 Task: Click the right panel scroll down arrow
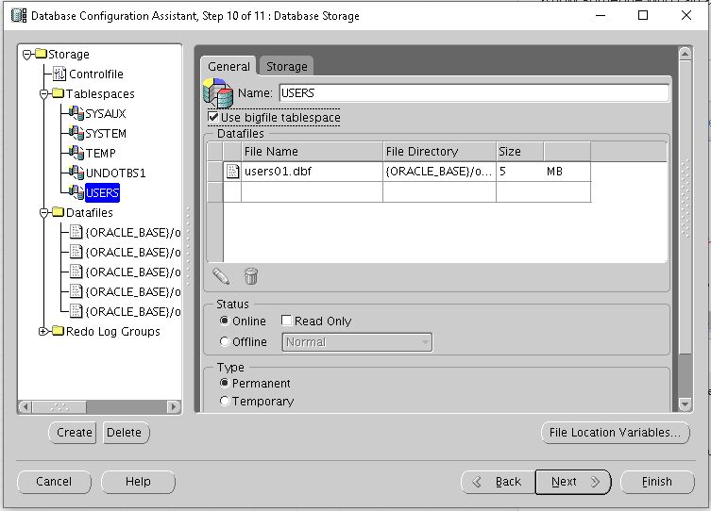685,404
